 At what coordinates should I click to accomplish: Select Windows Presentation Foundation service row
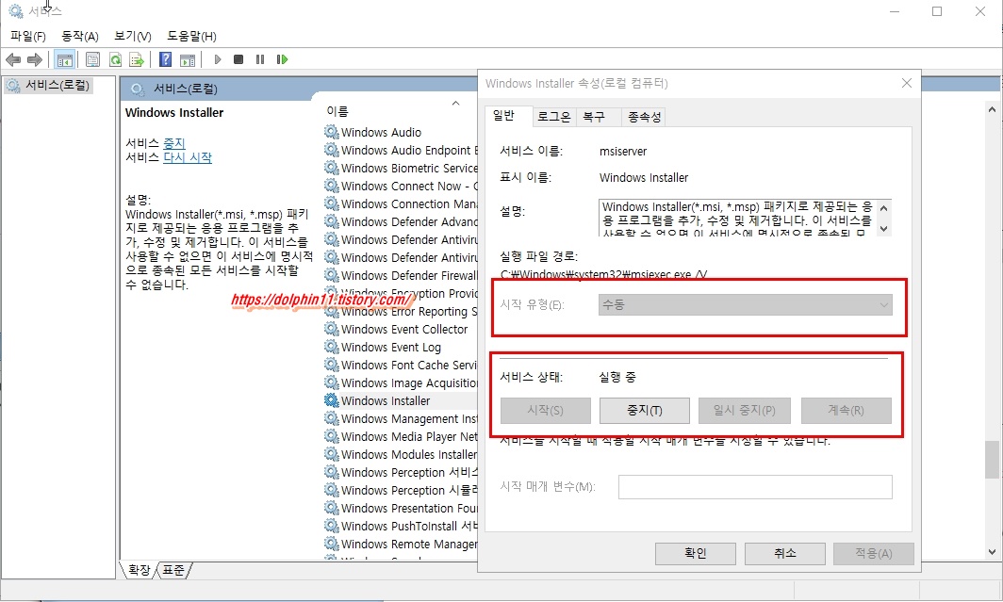[401, 508]
